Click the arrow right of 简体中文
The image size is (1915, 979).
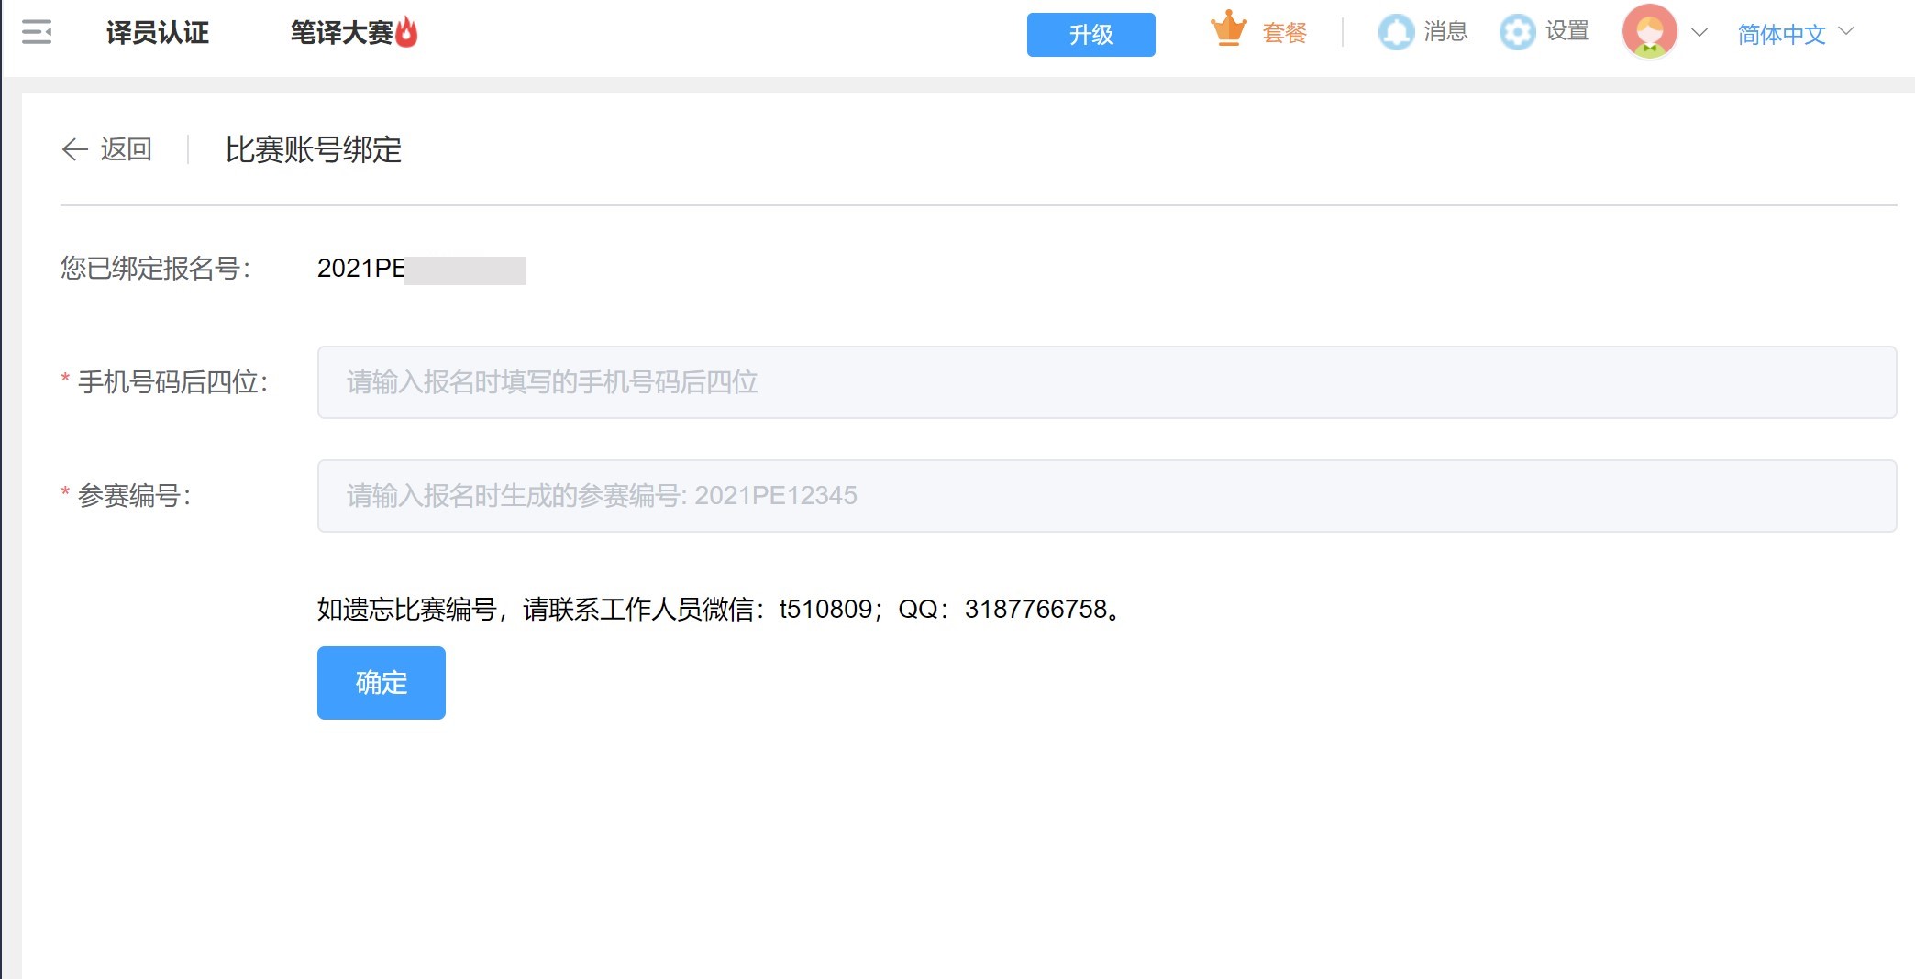(x=1847, y=32)
